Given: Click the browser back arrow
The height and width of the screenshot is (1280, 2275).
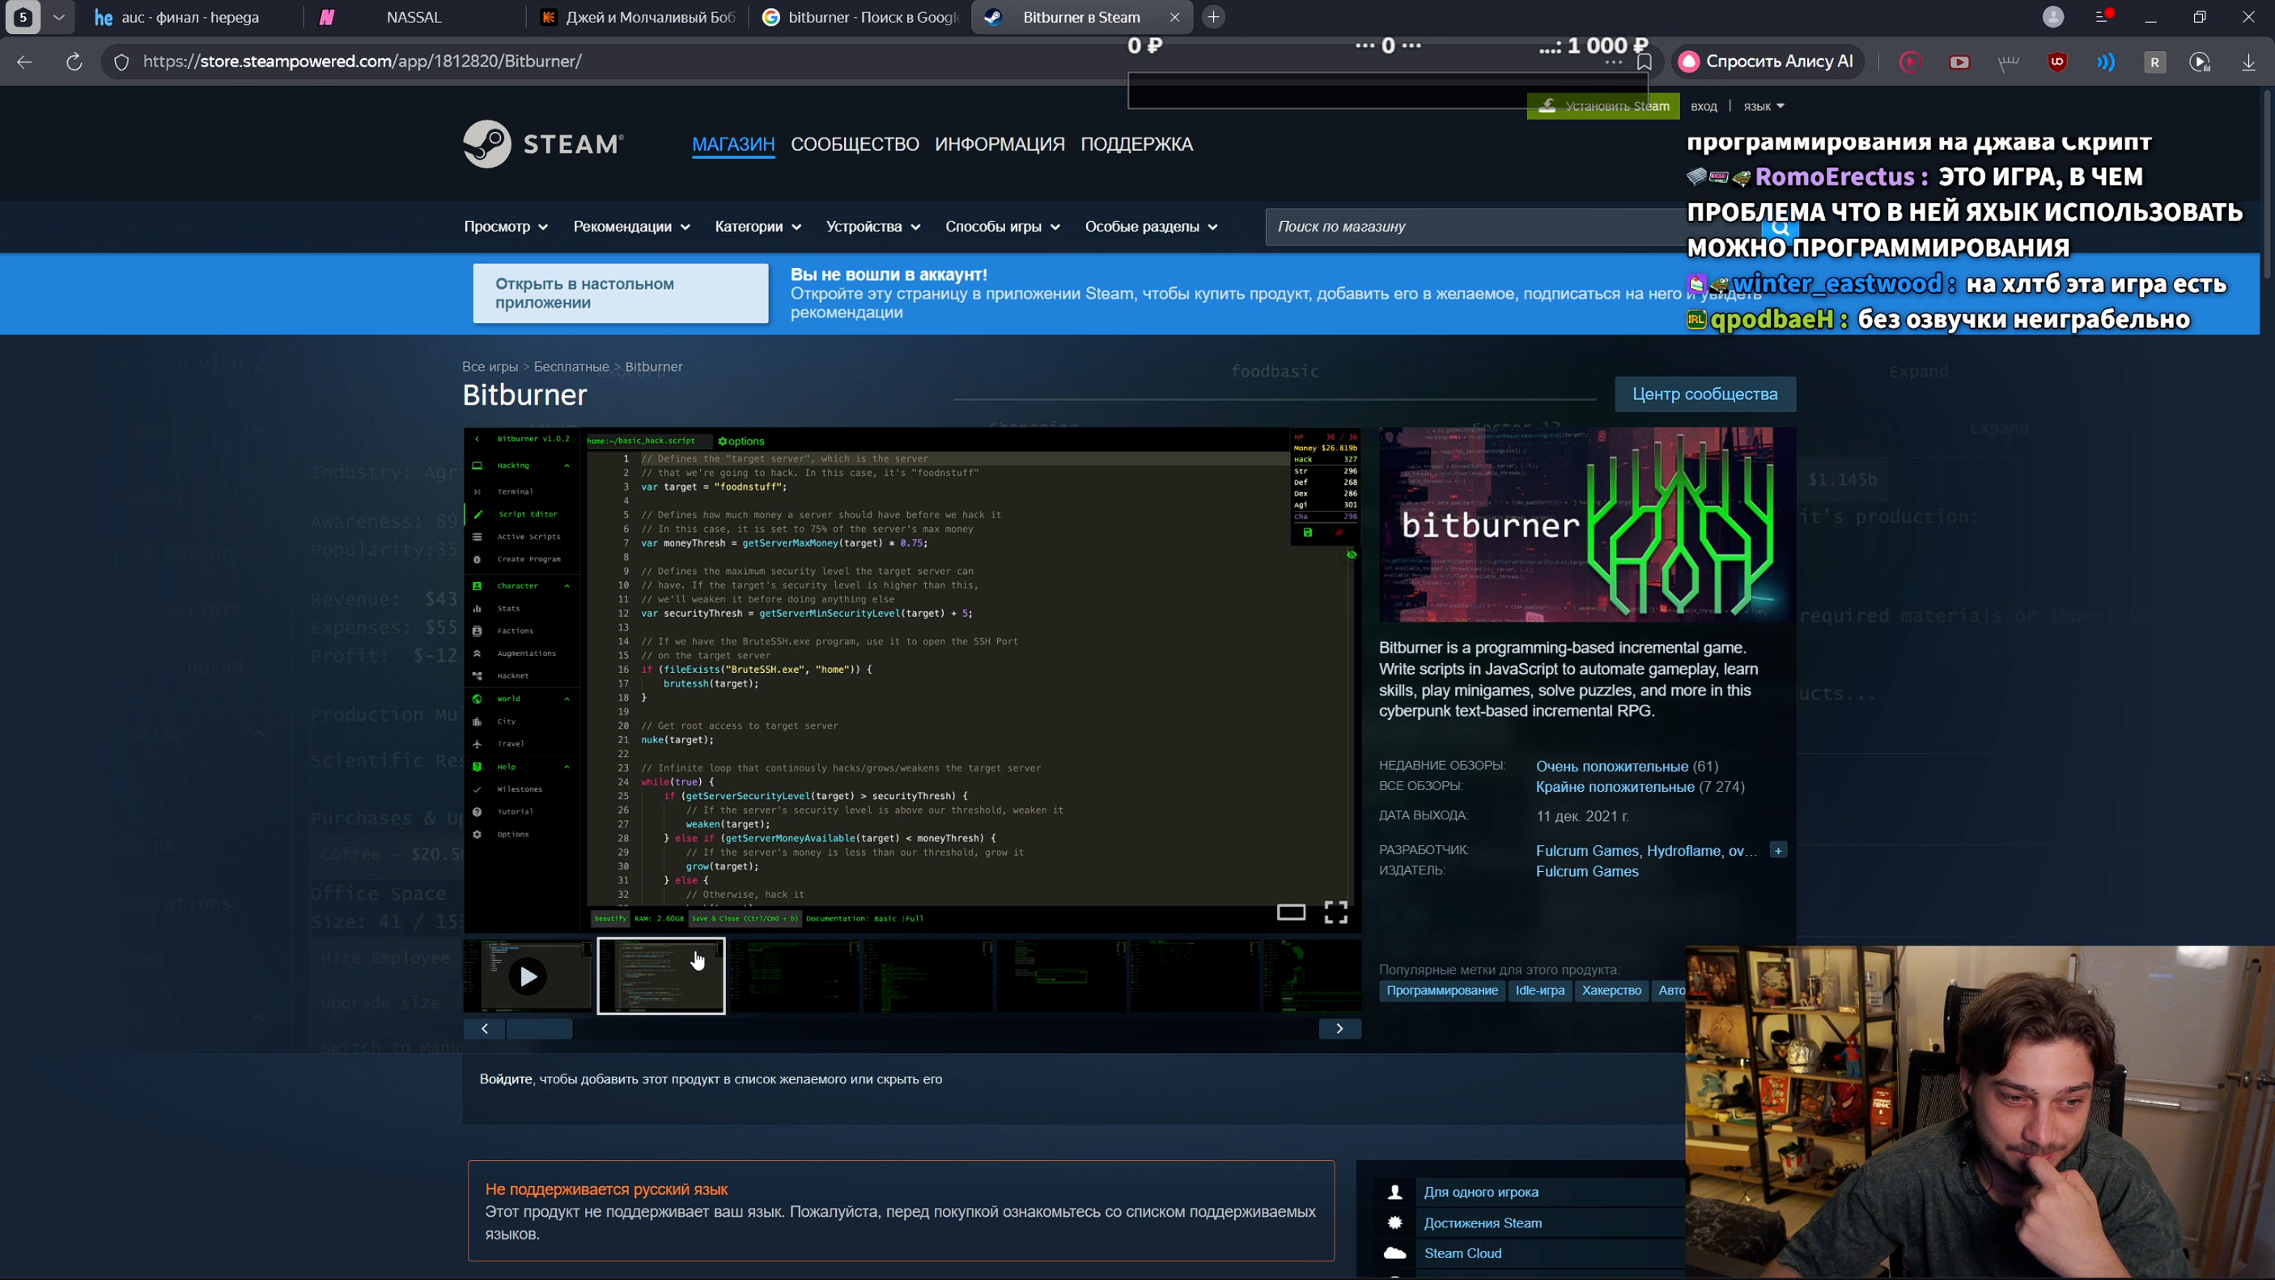Looking at the screenshot, I should (25, 61).
